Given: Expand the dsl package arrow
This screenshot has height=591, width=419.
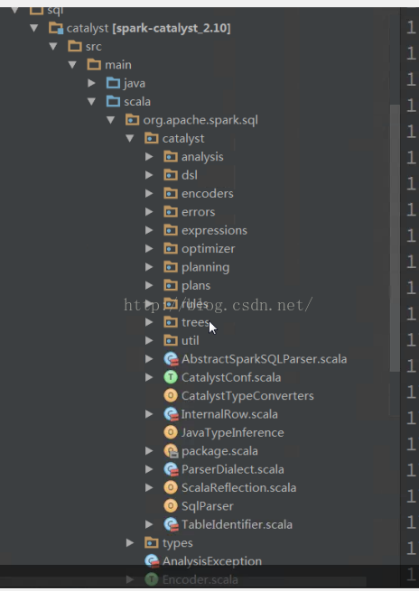Looking at the screenshot, I should click(x=149, y=175).
